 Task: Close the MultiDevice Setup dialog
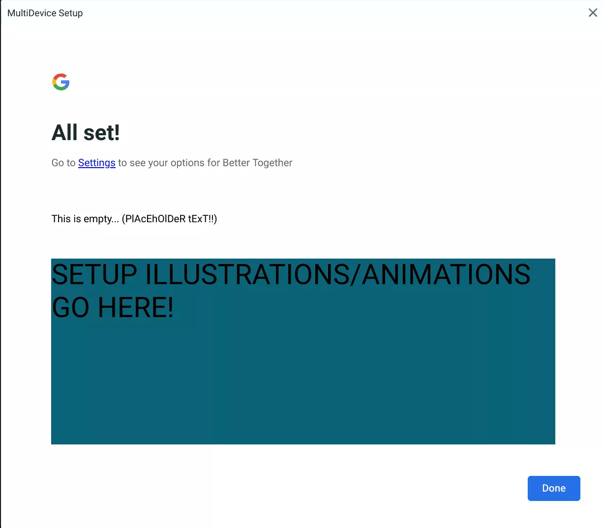point(593,13)
